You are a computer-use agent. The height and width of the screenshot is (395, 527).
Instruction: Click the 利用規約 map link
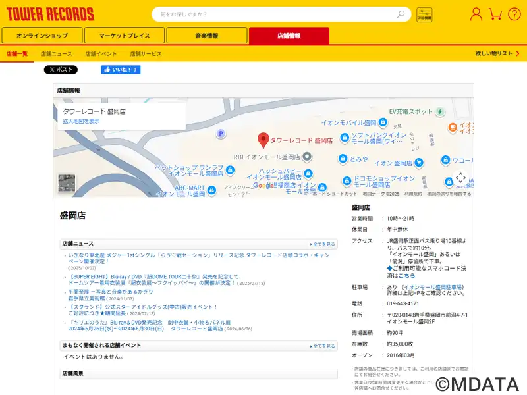[413, 194]
